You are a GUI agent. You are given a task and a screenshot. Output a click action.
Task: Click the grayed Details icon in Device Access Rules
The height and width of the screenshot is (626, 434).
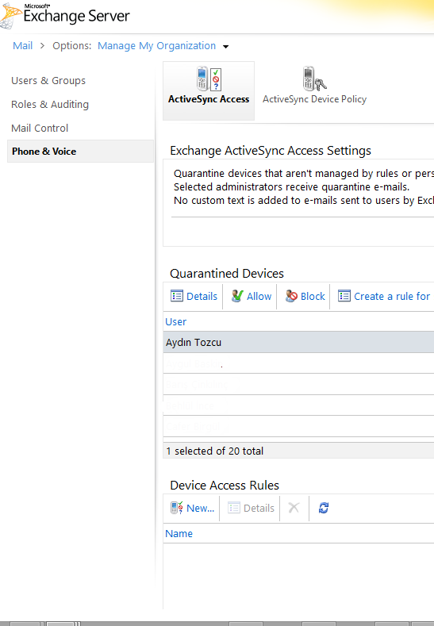(234, 508)
